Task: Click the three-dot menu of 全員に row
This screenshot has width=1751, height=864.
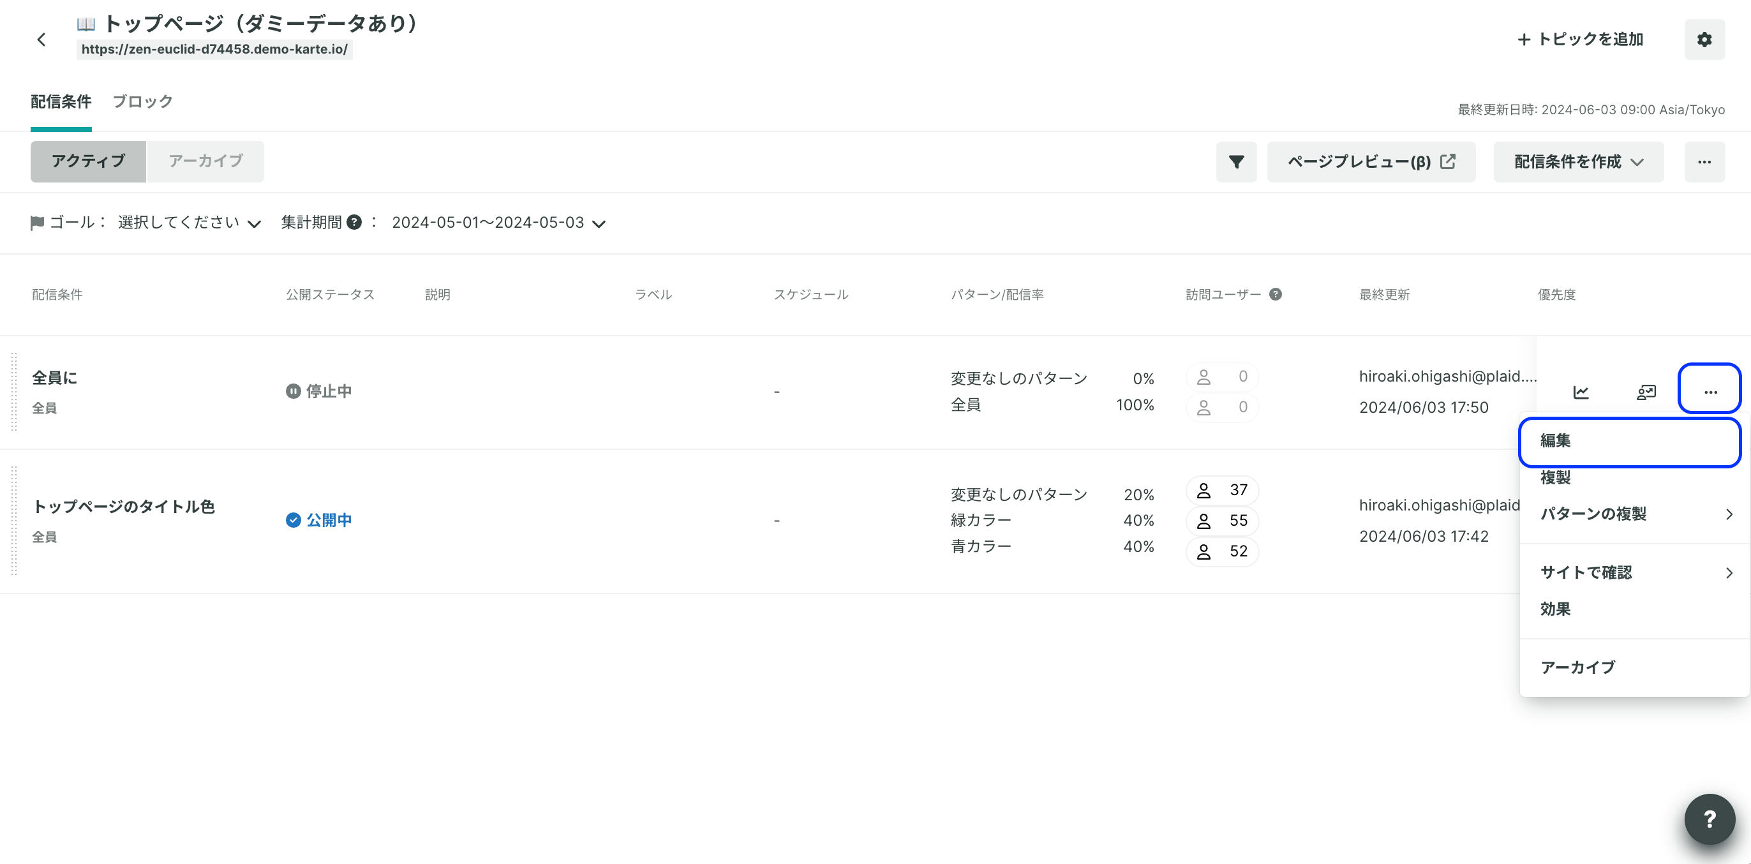Action: [1710, 392]
